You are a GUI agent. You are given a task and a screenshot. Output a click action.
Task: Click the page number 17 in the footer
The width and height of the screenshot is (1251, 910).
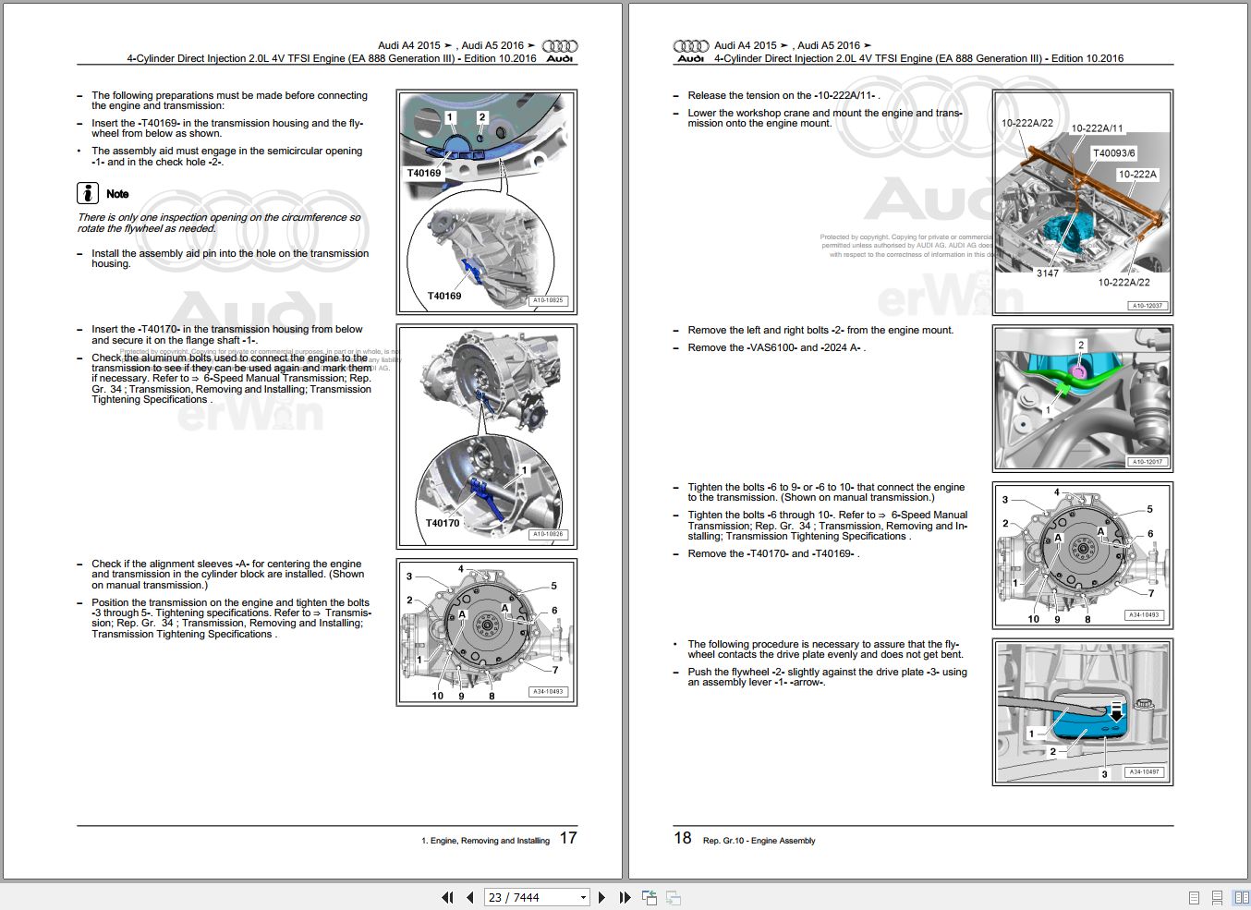[568, 838]
